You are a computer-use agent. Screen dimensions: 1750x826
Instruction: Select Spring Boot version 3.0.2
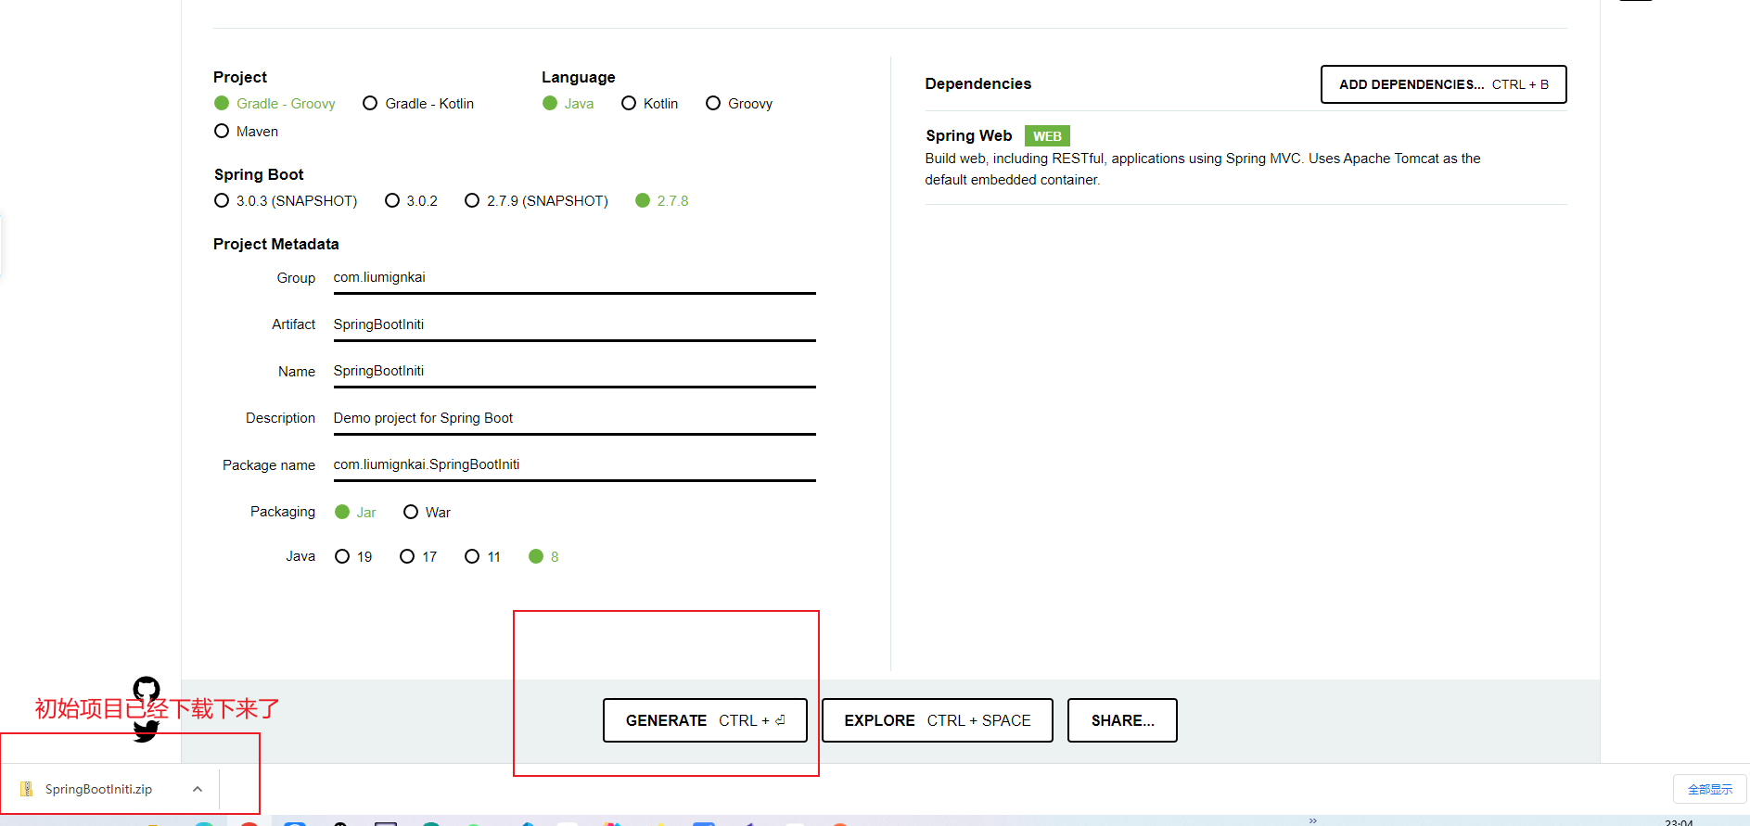[392, 201]
